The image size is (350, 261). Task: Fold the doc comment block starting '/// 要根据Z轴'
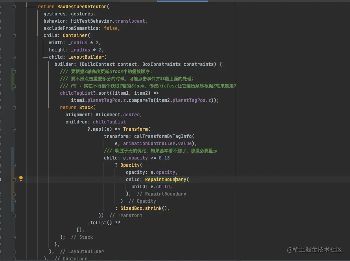click(x=14, y=72)
